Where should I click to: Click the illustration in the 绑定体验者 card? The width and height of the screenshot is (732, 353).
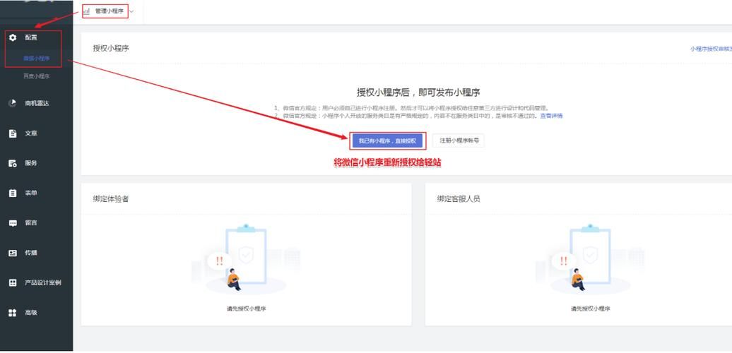click(246, 259)
